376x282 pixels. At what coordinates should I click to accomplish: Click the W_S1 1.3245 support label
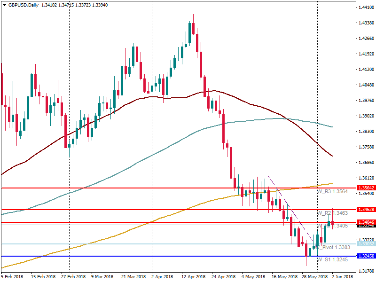332,260
